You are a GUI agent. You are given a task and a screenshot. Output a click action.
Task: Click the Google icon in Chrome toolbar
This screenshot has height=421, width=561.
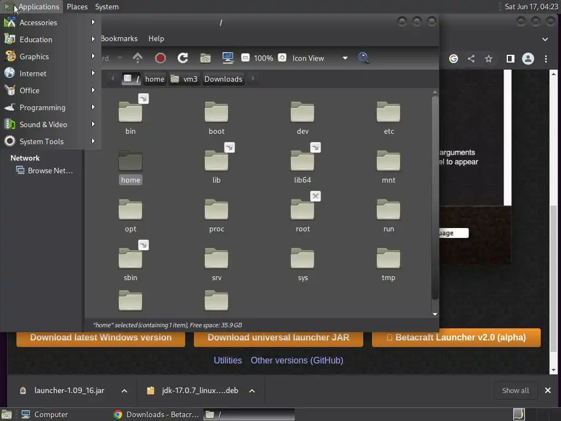(x=454, y=59)
